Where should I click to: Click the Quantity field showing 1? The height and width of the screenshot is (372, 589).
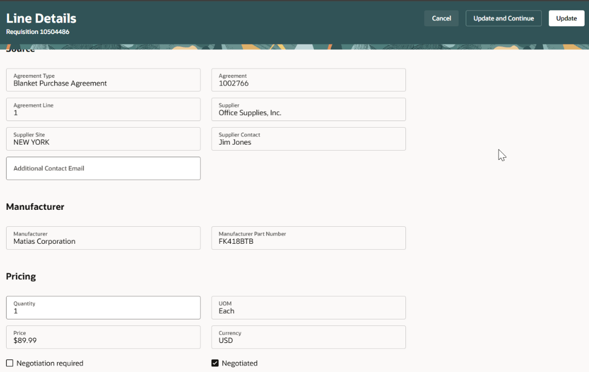pos(103,307)
